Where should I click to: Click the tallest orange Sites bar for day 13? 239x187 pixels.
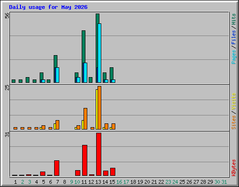coord(99,108)
